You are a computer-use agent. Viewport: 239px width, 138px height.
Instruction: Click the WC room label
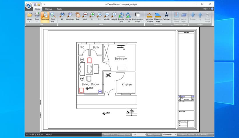[x=82, y=47]
